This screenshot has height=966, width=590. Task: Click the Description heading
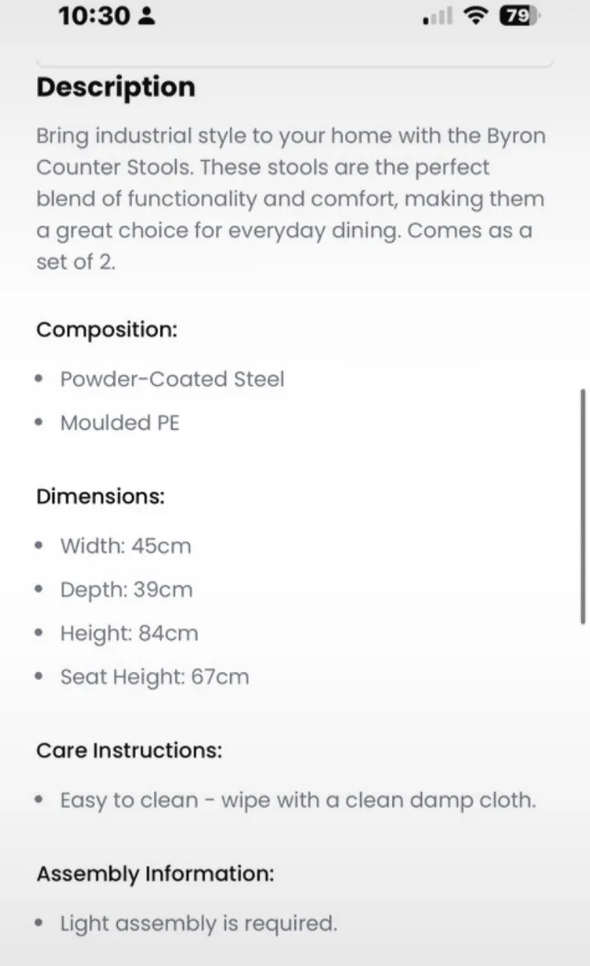(x=116, y=87)
